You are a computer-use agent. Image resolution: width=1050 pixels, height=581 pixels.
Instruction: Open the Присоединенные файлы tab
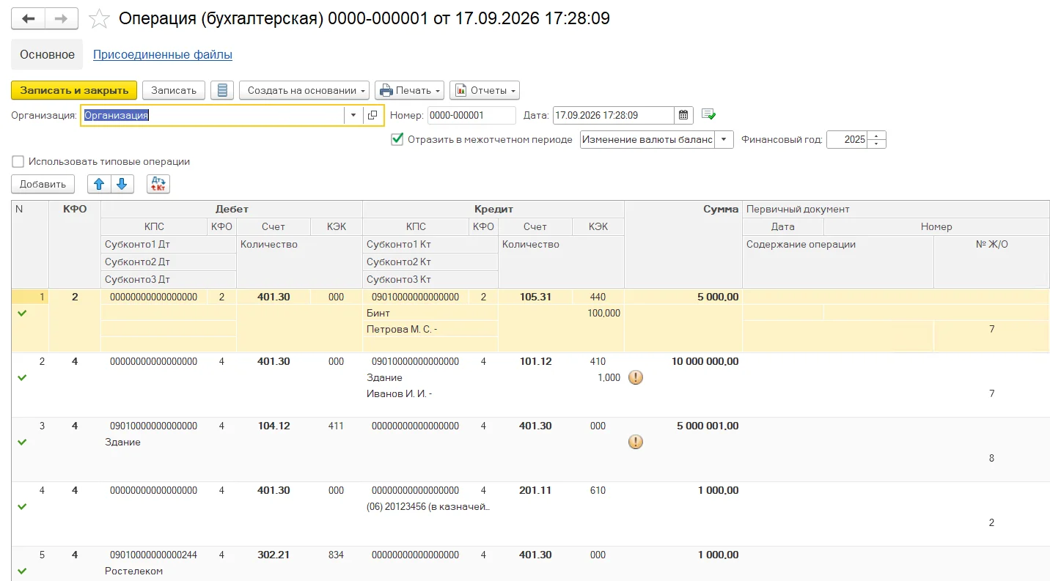(163, 55)
